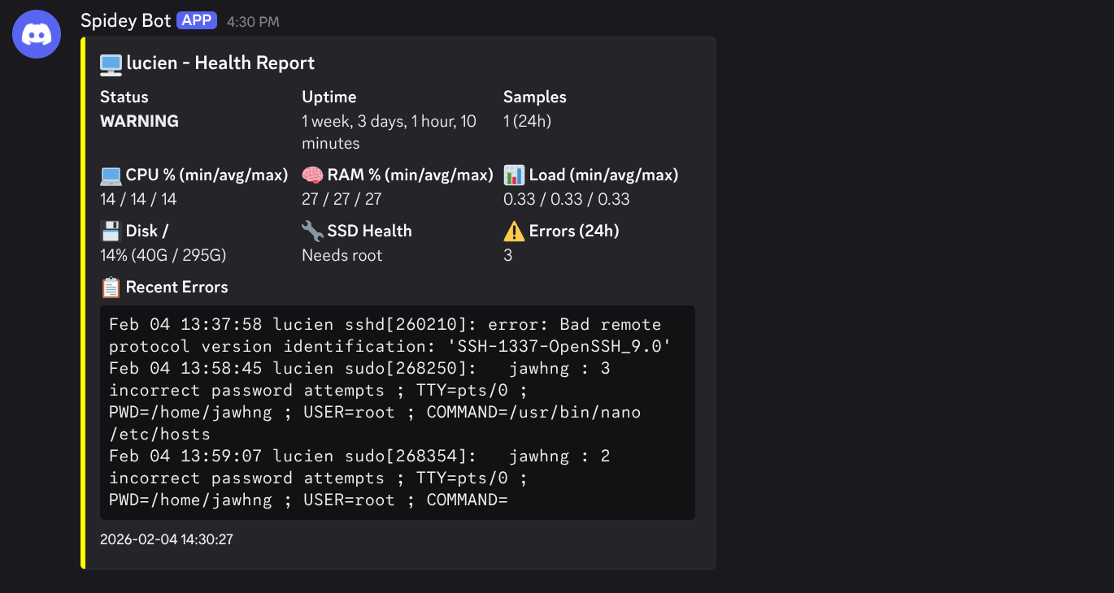Click the WARNING status text
This screenshot has width=1114, height=593.
pos(138,120)
